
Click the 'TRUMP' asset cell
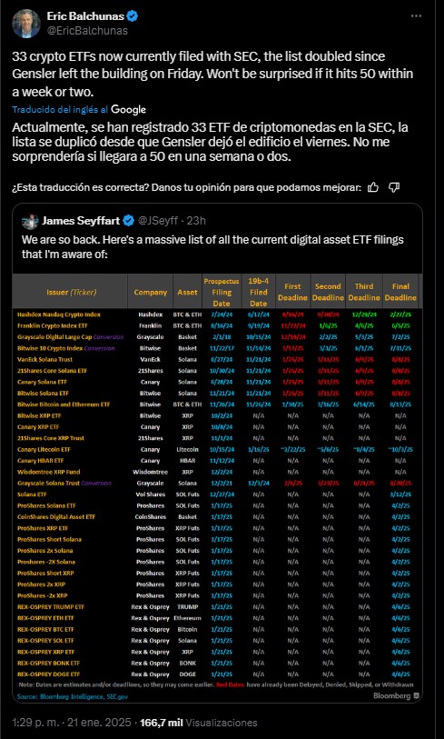(x=187, y=606)
